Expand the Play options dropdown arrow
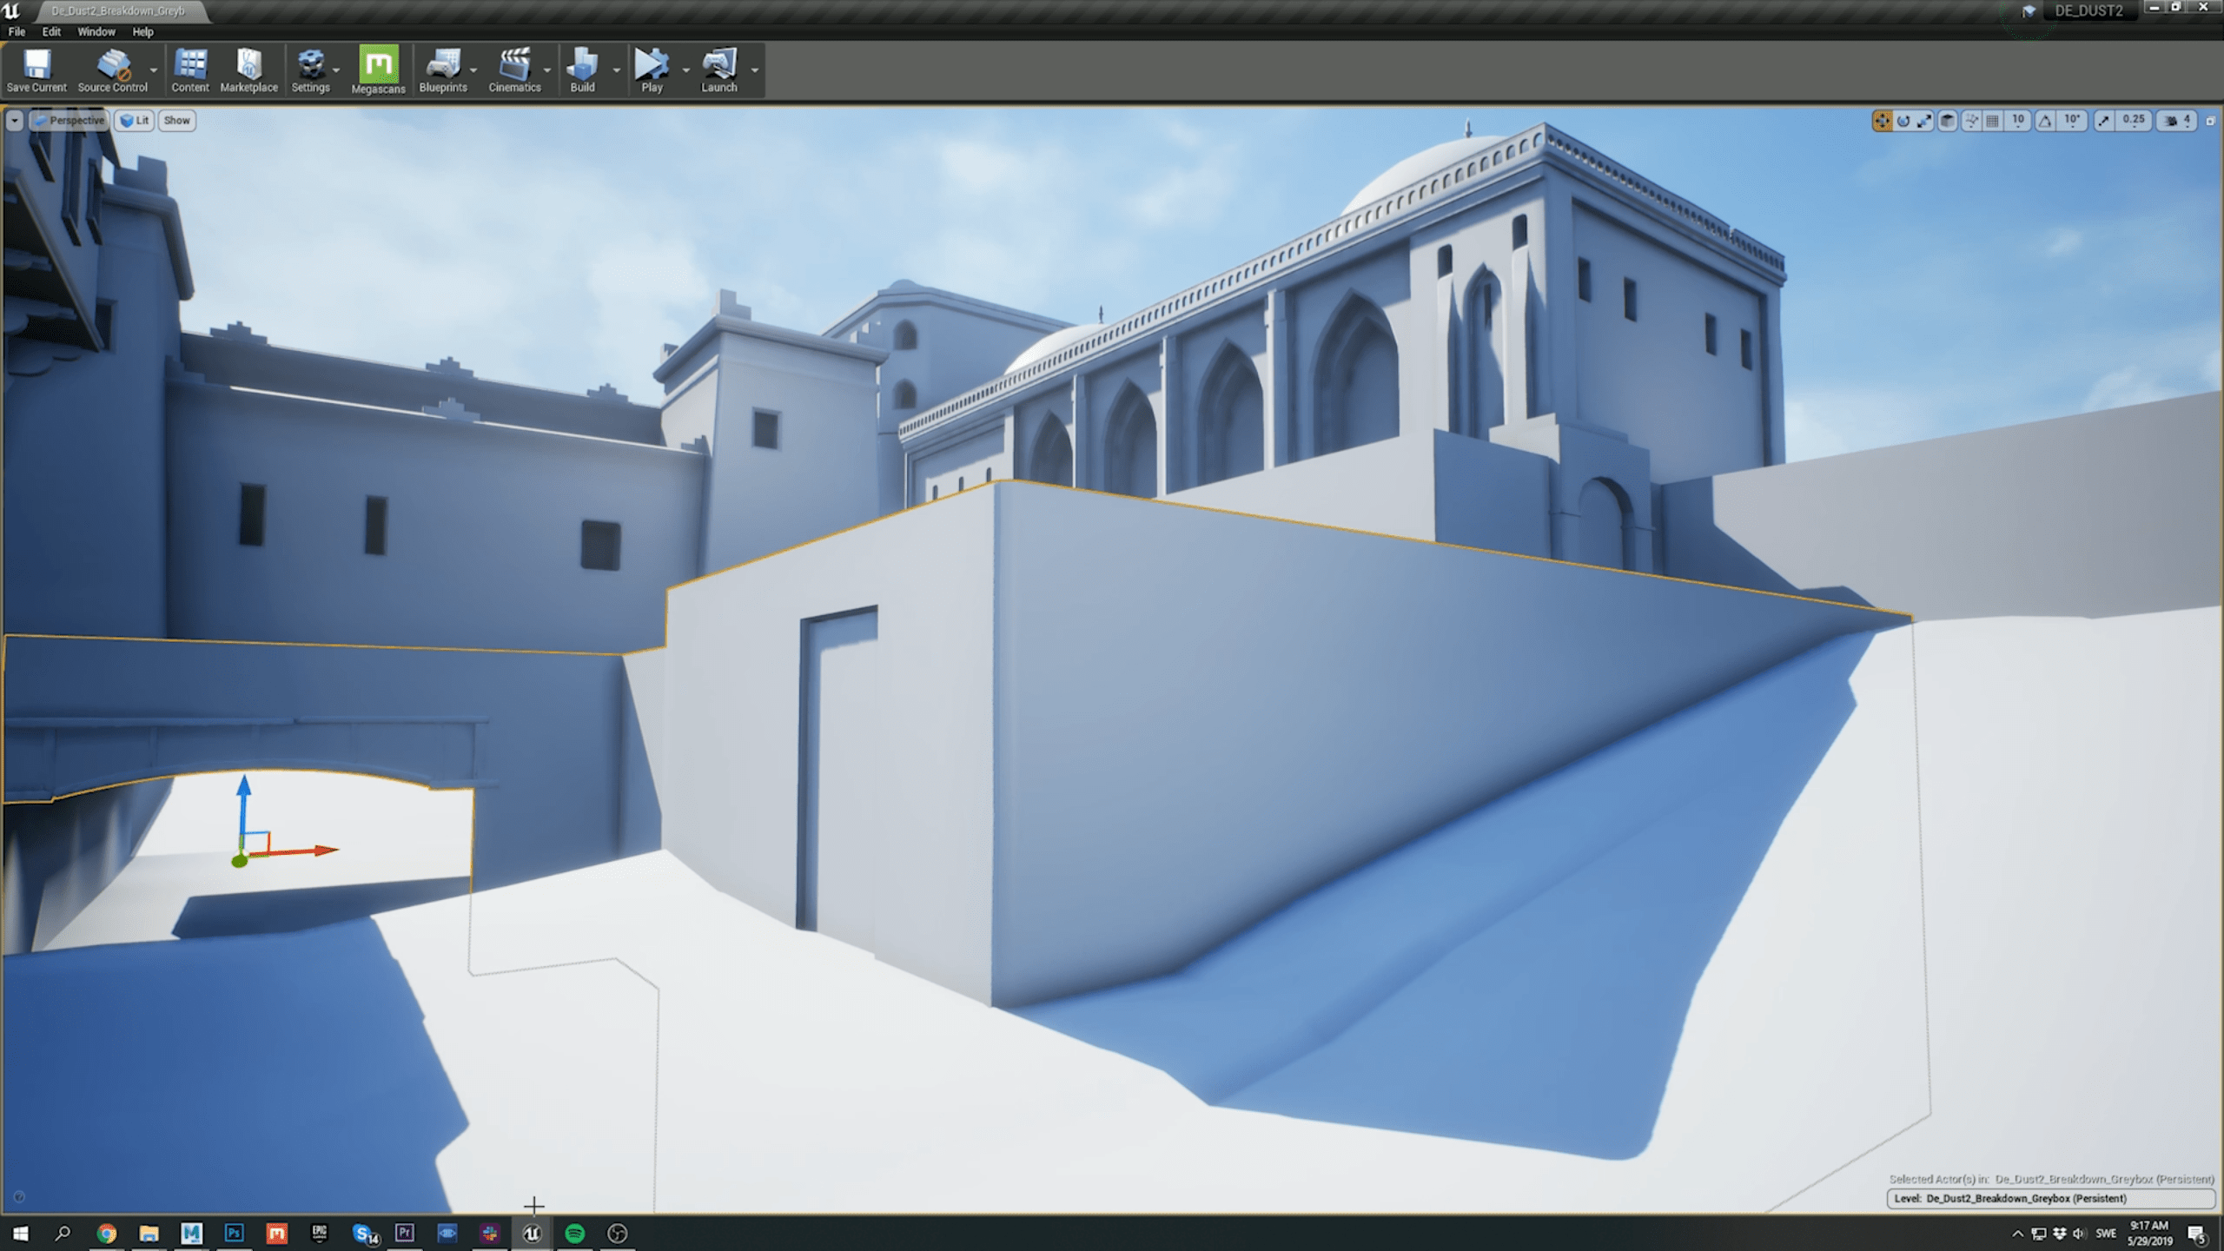 coord(685,69)
